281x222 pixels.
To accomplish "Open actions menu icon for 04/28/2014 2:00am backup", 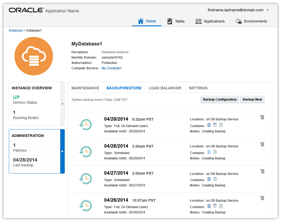I will point(262,144).
